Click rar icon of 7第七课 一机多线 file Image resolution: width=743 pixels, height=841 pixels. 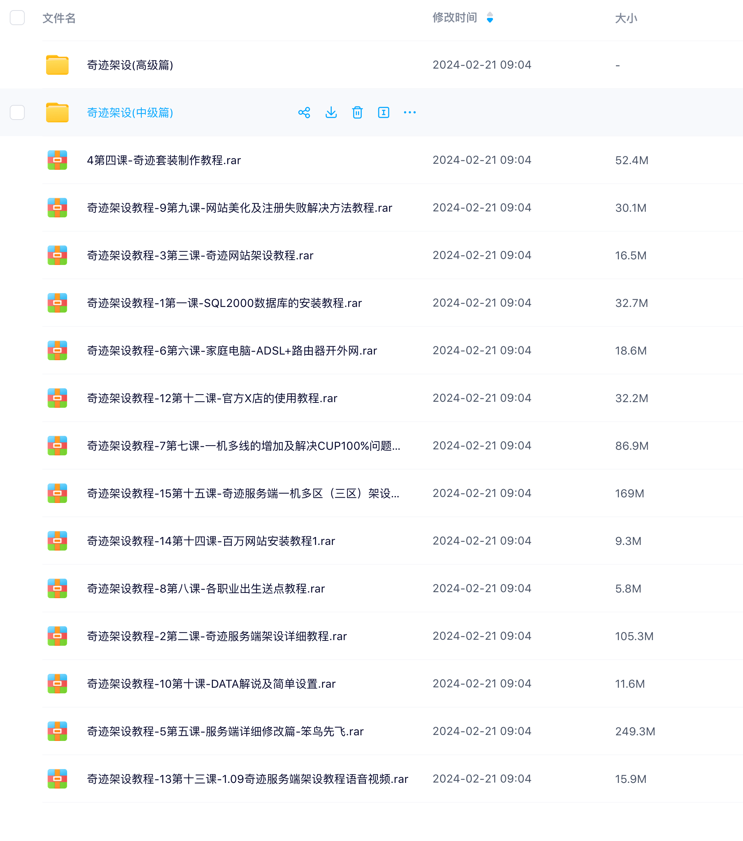coord(57,446)
